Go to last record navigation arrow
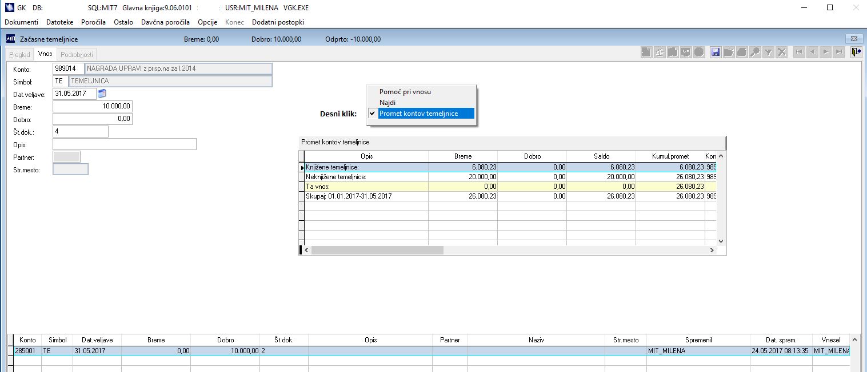Screen dimensions: 867x372 [x=838, y=52]
